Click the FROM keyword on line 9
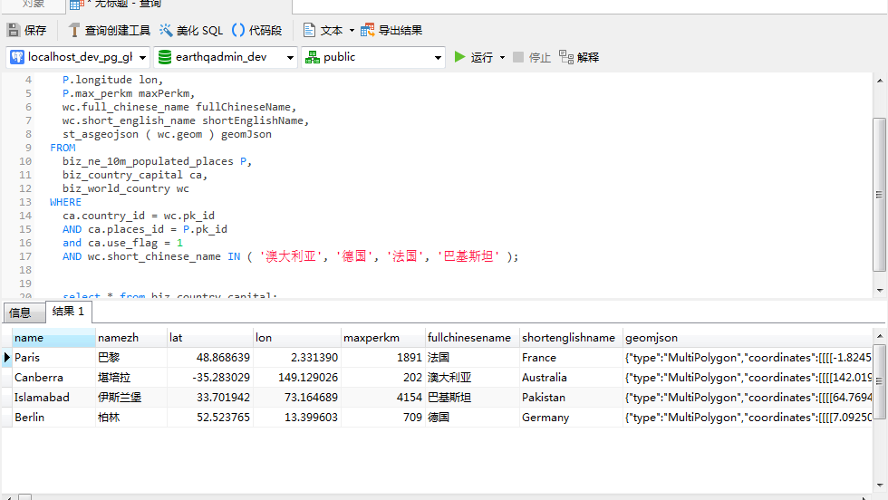 (x=63, y=148)
